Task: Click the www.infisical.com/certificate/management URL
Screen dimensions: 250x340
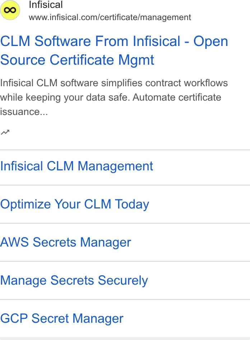Action: [x=110, y=17]
